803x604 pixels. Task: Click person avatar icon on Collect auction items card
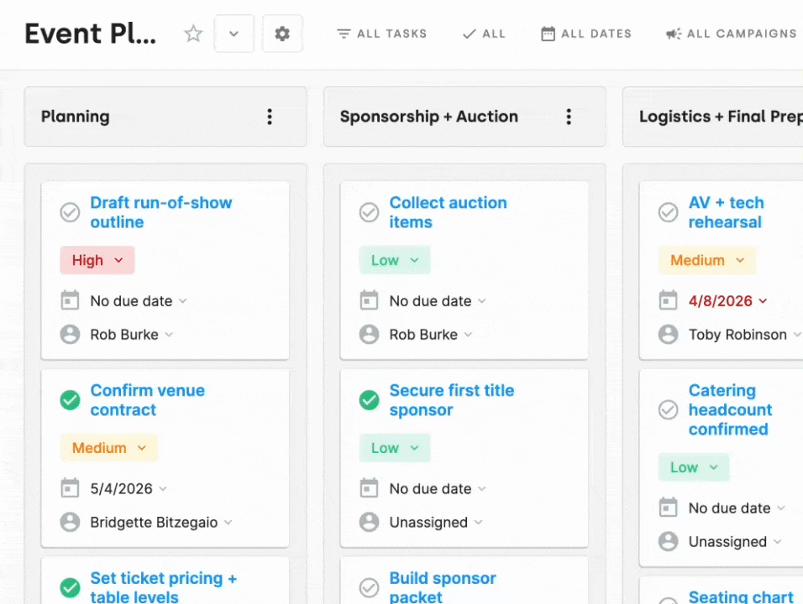click(x=370, y=335)
